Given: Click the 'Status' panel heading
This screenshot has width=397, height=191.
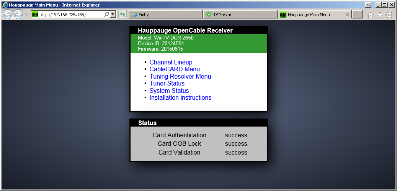Looking at the screenshot, I should (x=148, y=123).
